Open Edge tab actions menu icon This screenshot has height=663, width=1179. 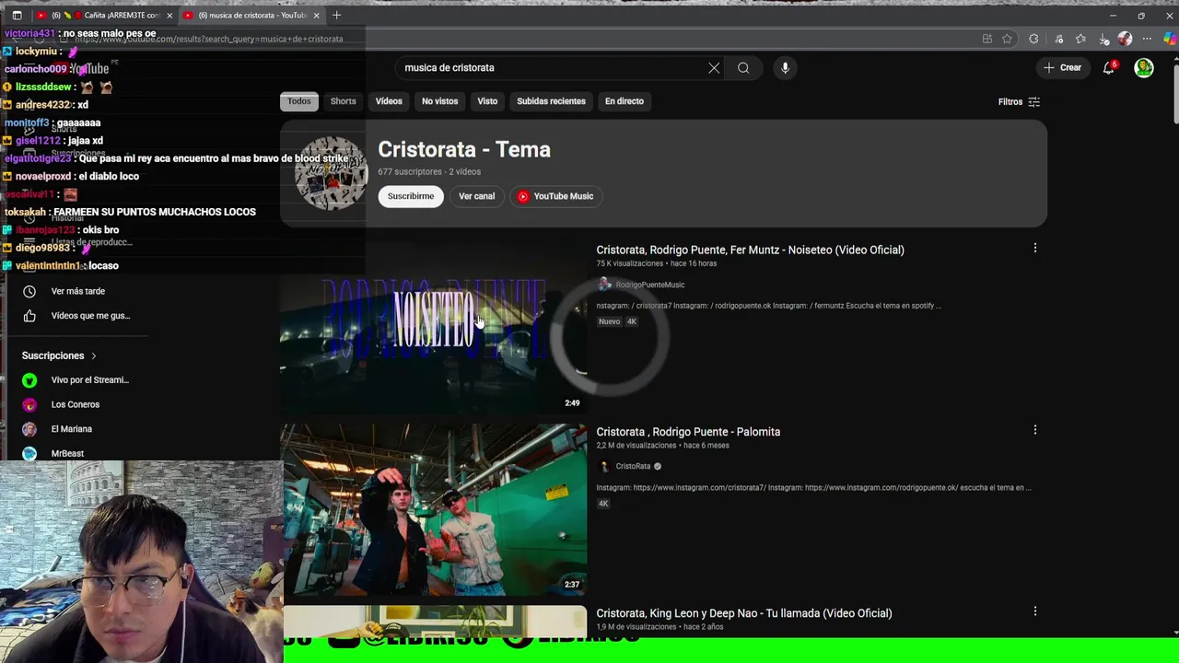pyautogui.click(x=17, y=15)
